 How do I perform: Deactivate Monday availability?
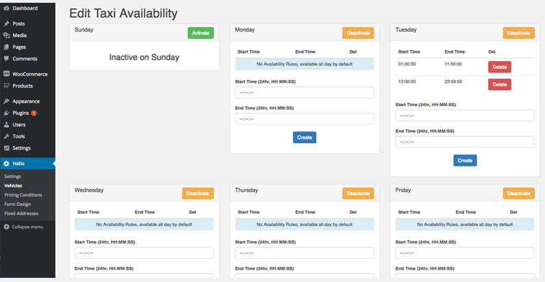(358, 33)
